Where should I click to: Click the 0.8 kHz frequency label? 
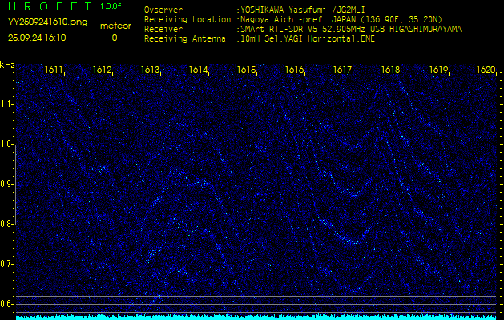(x=7, y=224)
